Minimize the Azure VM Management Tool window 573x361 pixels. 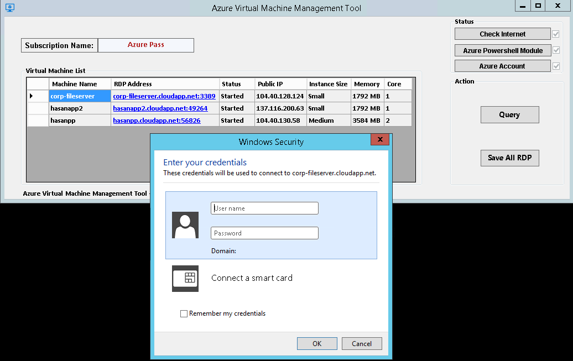(523, 6)
